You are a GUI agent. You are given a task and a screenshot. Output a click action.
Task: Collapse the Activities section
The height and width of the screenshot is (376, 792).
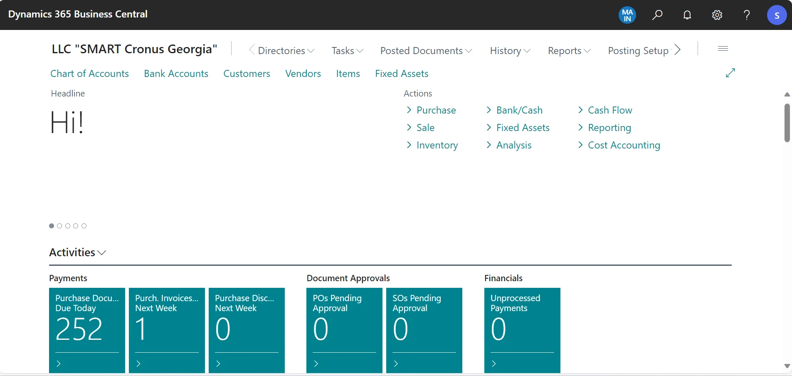point(102,252)
